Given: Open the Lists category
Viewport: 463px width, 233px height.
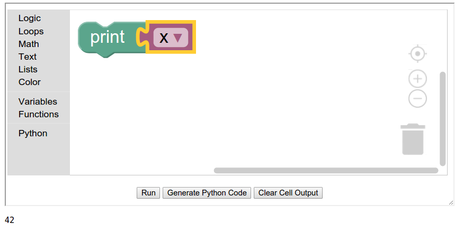Looking at the screenshot, I should (28, 69).
